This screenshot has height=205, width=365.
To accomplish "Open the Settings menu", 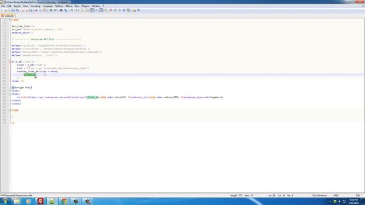I will pos(59,6).
